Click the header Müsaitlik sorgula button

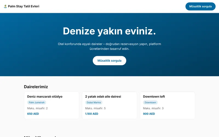[x=200, y=6]
